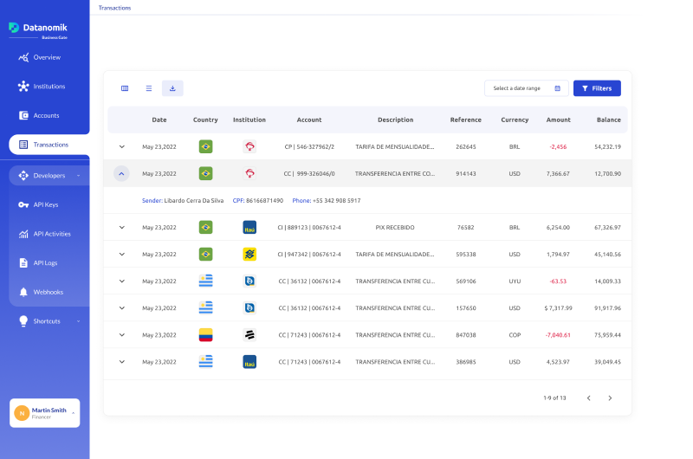693x459 pixels.
Task: Click the Datanomik logo
Action: [x=38, y=29]
